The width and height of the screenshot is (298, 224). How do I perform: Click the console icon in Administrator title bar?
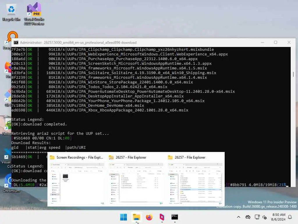pos(16,43)
